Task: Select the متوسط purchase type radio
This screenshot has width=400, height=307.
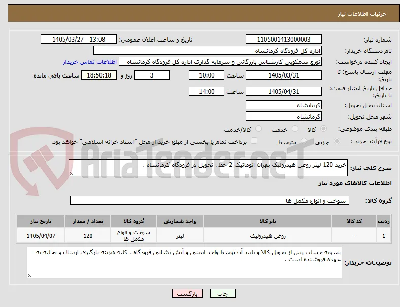Action: 304,141
